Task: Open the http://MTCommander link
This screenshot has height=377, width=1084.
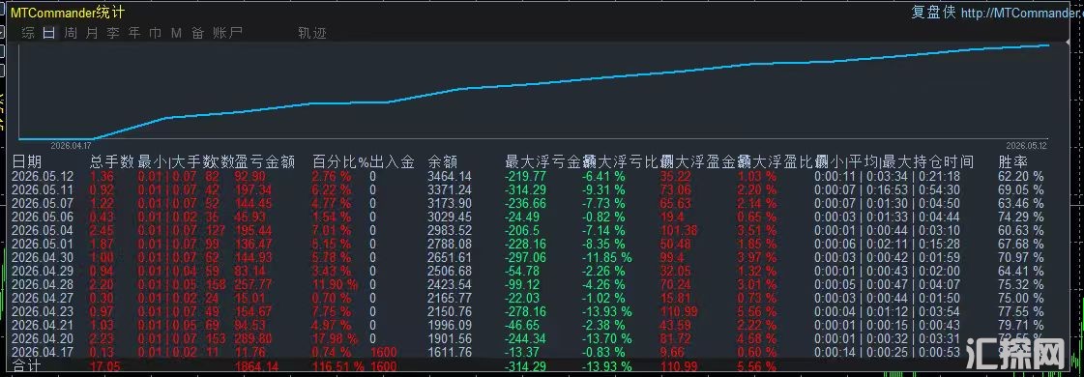Action: point(1022,14)
